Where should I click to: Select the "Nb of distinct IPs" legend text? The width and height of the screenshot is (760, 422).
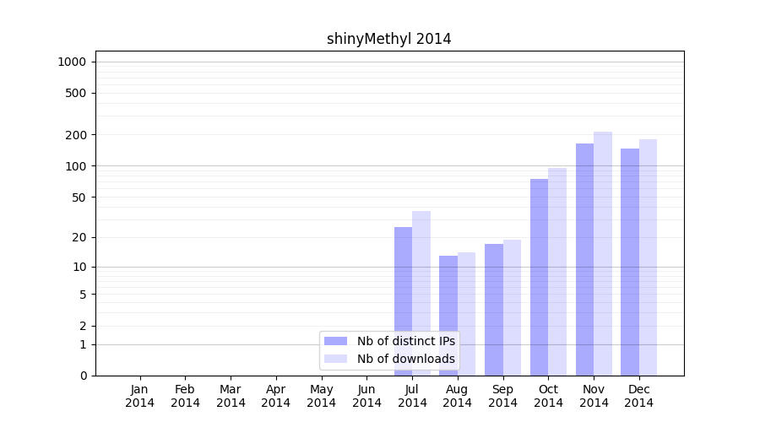tap(405, 341)
